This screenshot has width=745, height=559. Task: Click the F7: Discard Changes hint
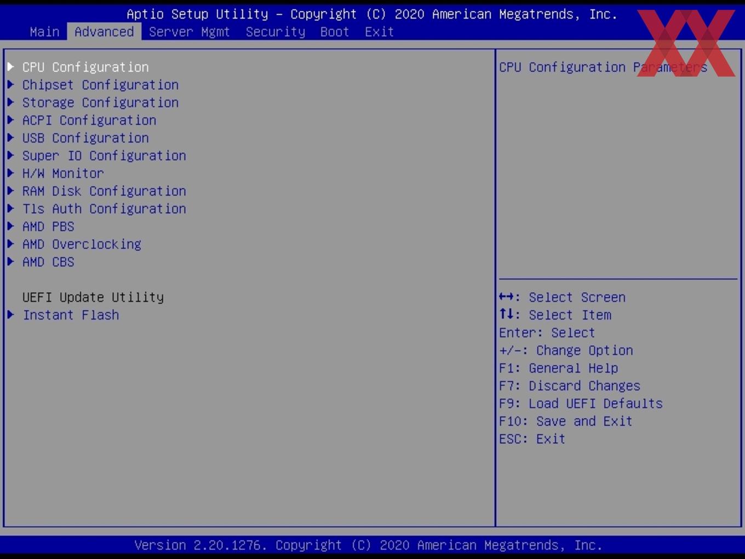pos(570,386)
